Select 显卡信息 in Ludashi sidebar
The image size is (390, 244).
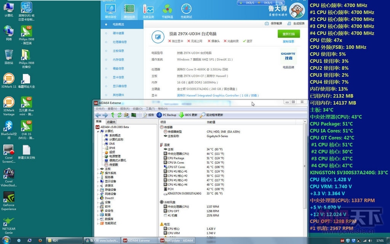[118, 77]
